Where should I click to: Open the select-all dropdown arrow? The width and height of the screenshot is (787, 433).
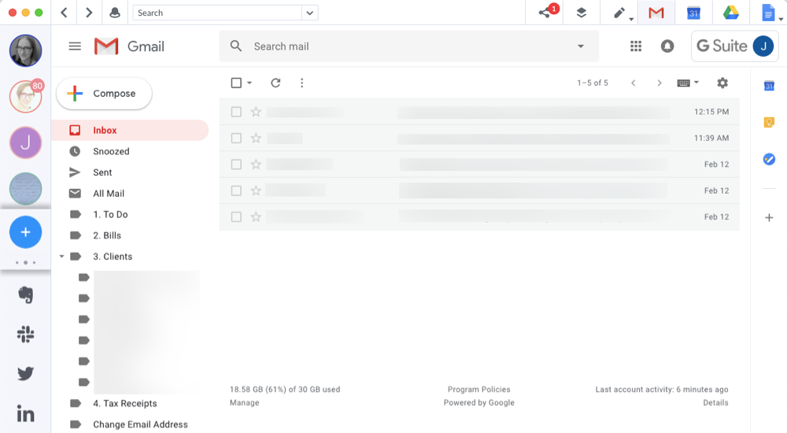pos(249,83)
